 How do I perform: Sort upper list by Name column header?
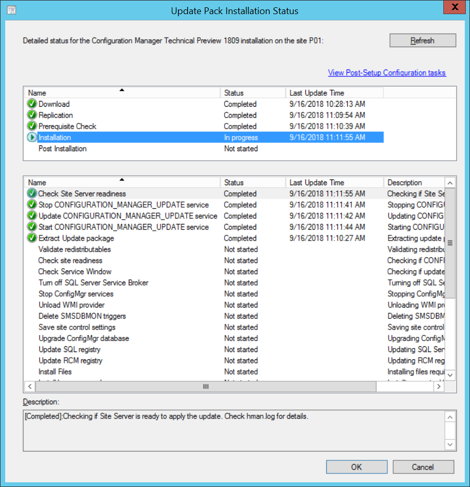click(x=122, y=93)
